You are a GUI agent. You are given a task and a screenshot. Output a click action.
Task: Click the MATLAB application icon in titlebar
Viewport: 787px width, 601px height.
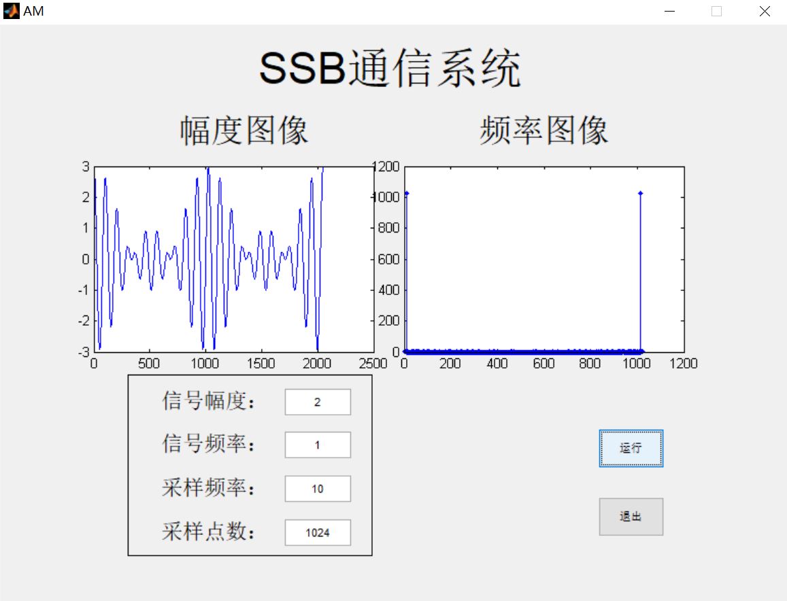[12, 11]
